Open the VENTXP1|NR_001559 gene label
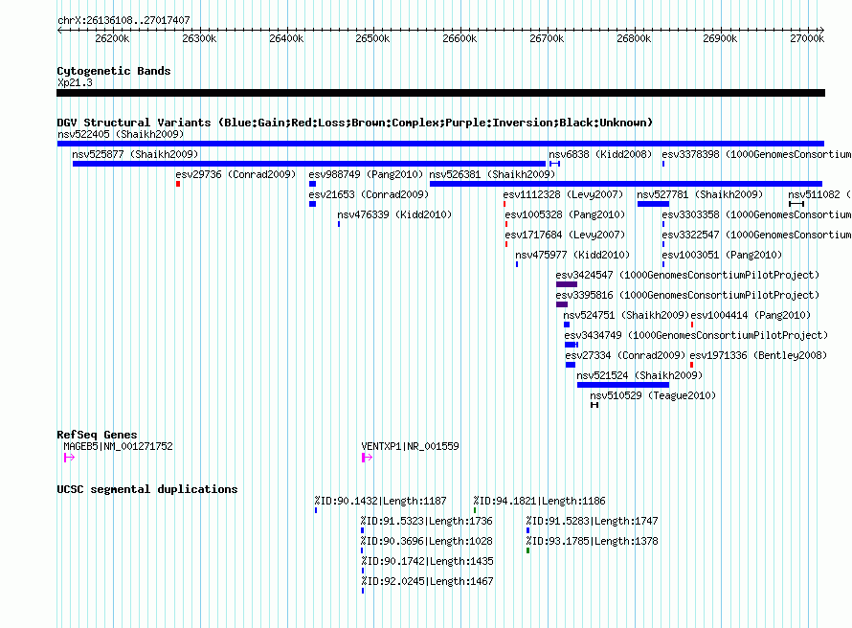The image size is (852, 628). point(410,446)
